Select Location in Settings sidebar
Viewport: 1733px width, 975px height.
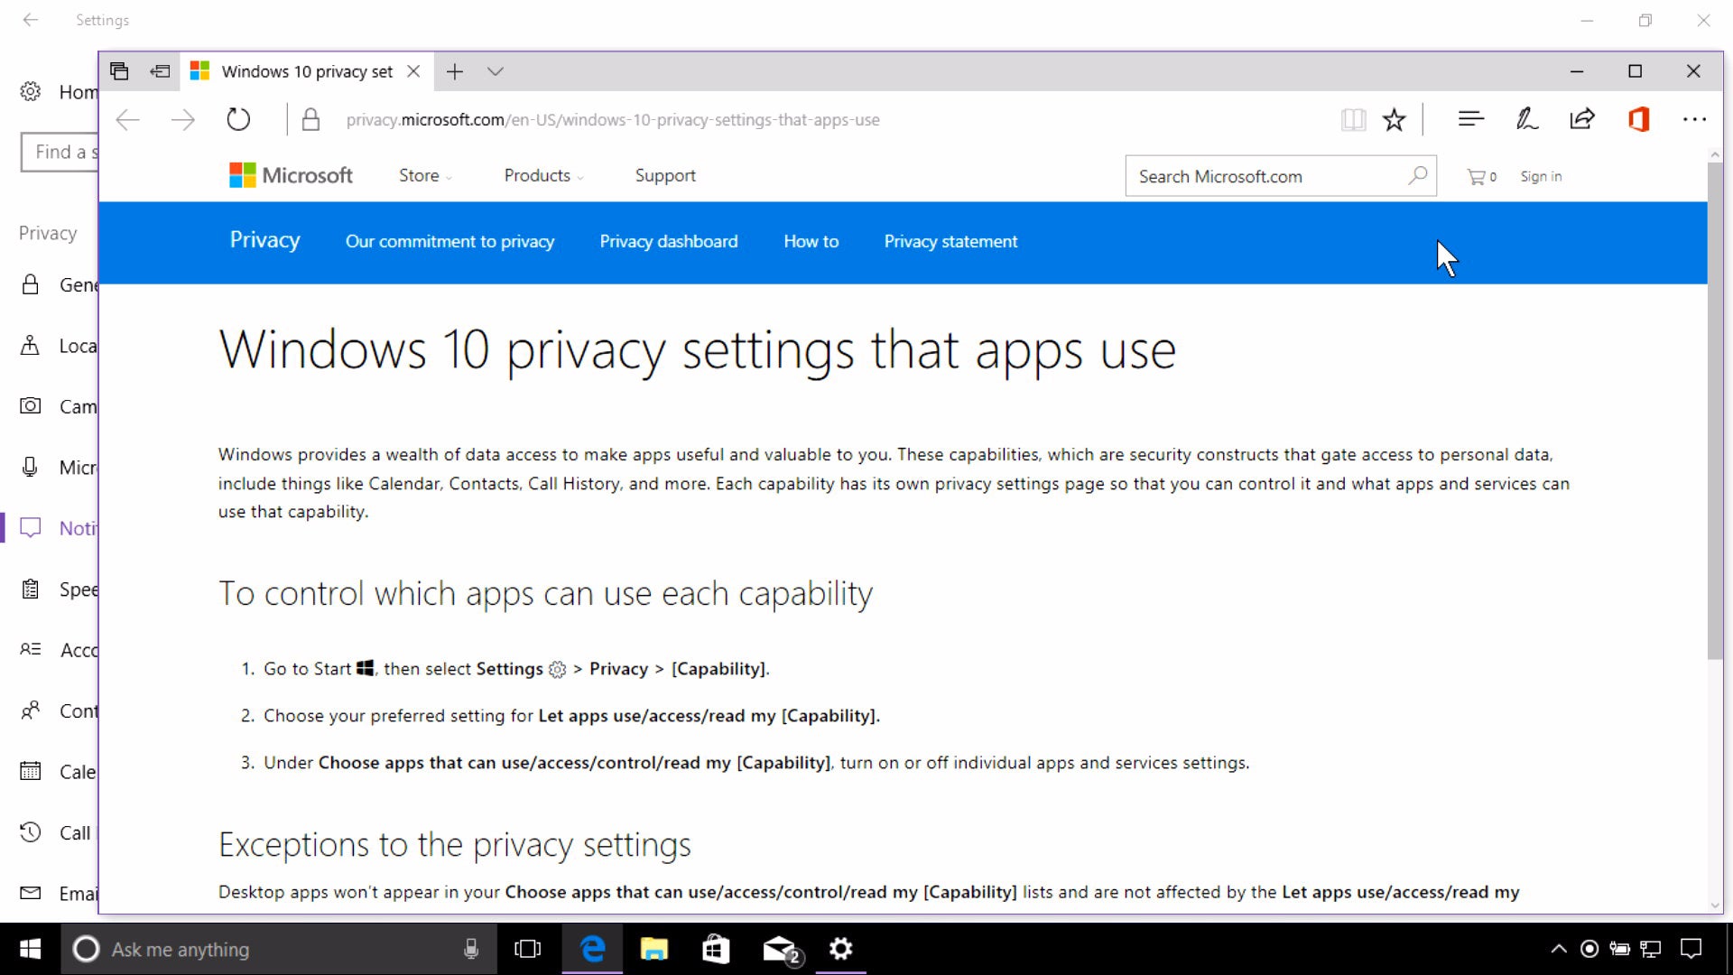(59, 346)
